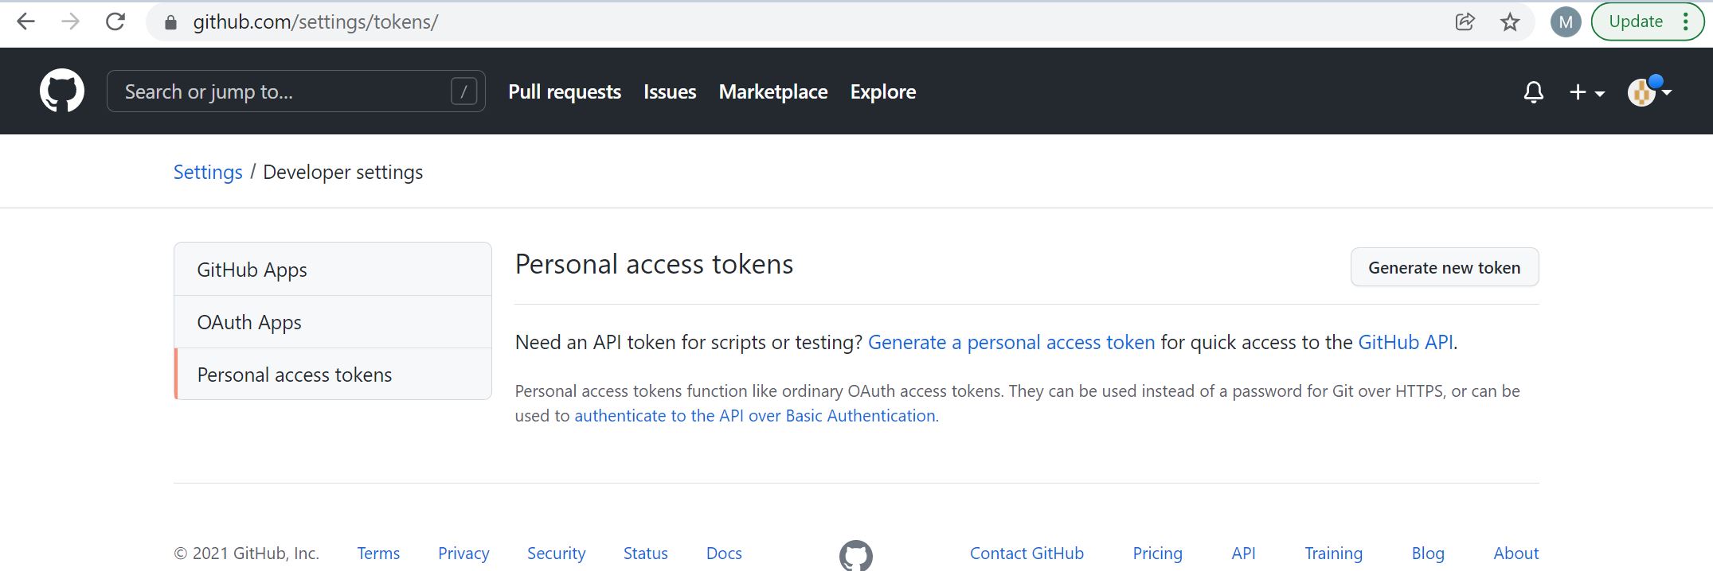Open Contact GitHub footer link
The image size is (1713, 571).
pyautogui.click(x=1027, y=553)
